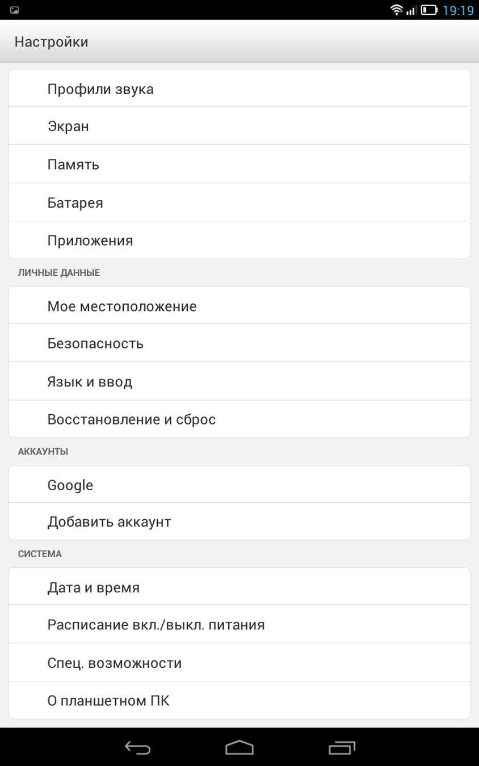Open Язык и ввод settings
The image size is (479, 766).
(x=239, y=381)
